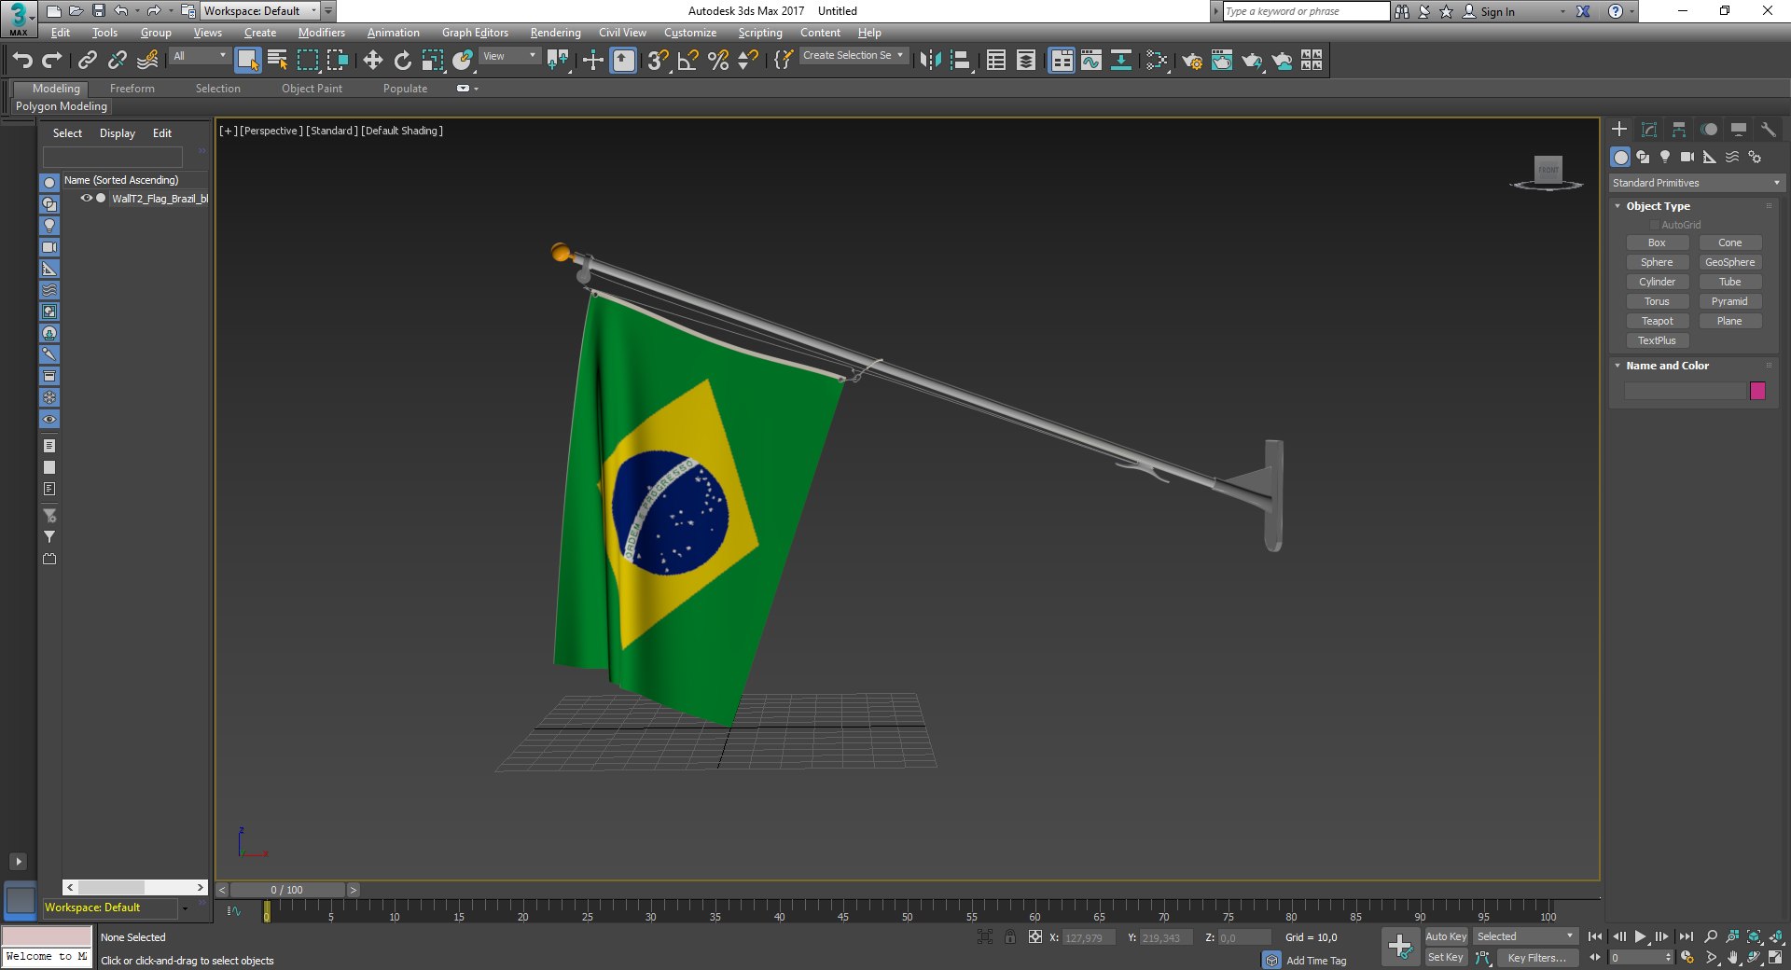Image resolution: width=1791 pixels, height=970 pixels.
Task: Collapse the Name and Color rollout
Action: [1617, 366]
